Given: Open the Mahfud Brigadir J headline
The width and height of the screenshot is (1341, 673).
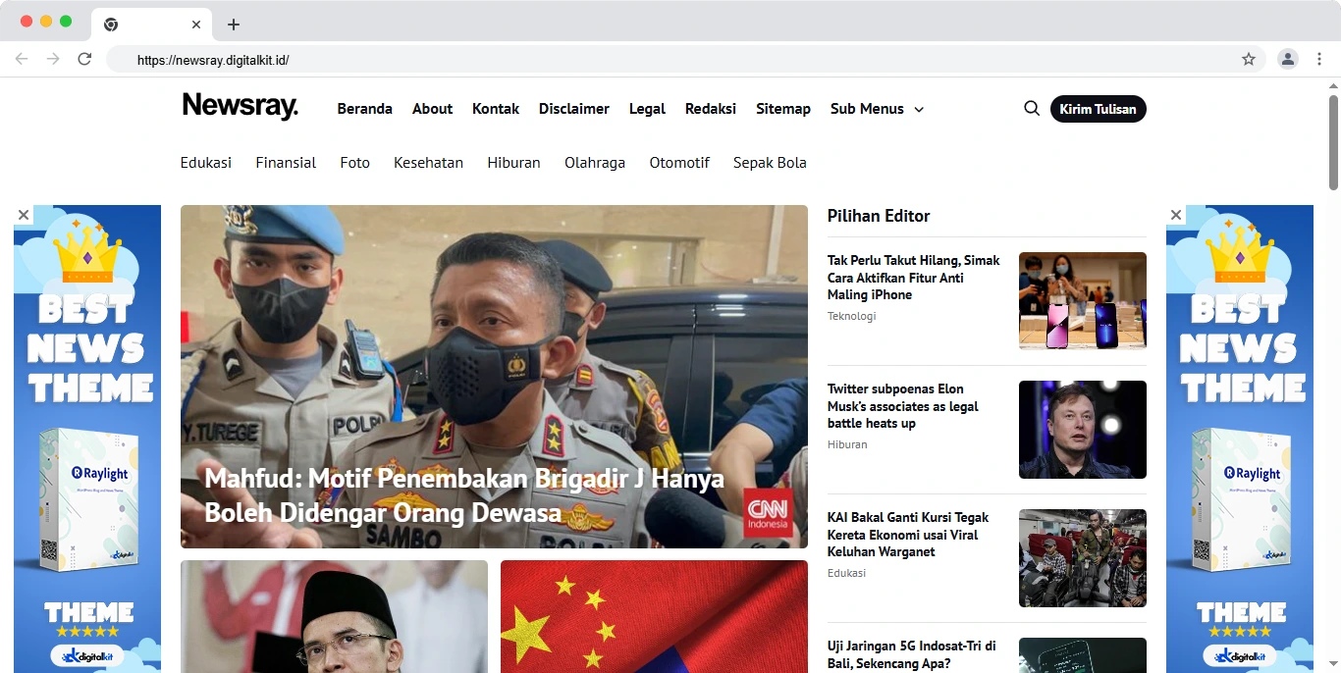Looking at the screenshot, I should pos(464,495).
